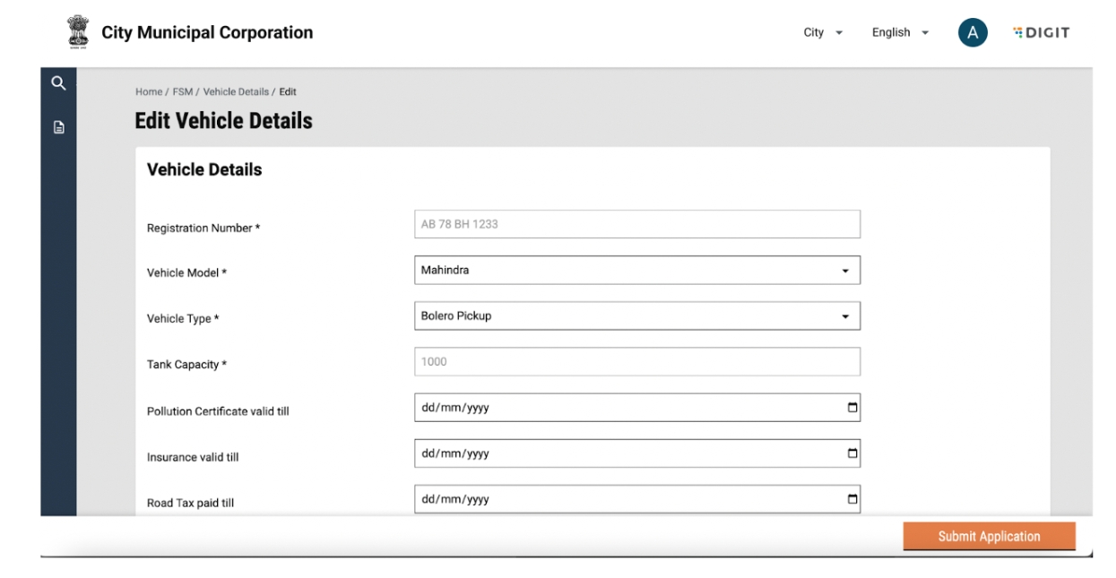Screen dimensions: 1116x578
Task: Open calendar picker for Pollution Certificate date
Action: coord(852,408)
